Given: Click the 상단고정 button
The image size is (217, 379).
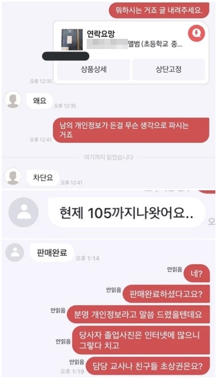Looking at the screenshot, I should tap(169, 70).
